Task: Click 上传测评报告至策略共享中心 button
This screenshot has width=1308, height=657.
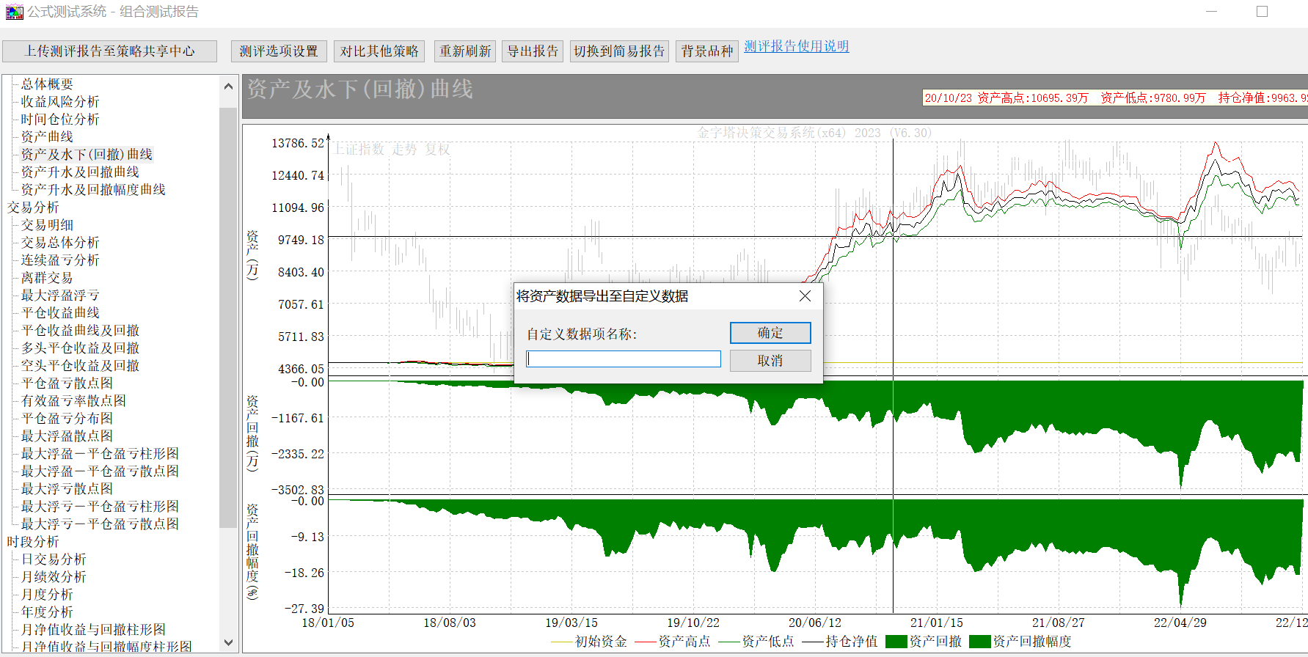Action: [110, 51]
